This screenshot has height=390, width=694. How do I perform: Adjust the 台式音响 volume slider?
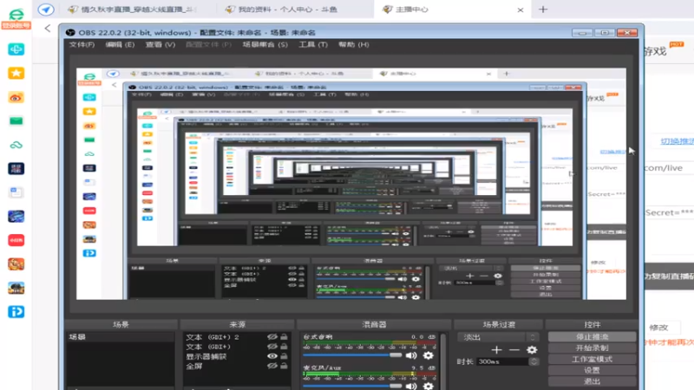352,355
